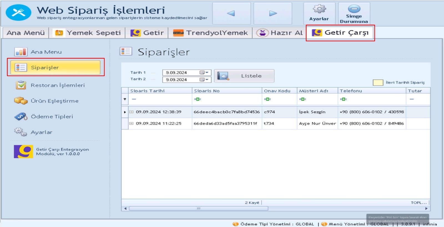Screen dimensions: 444x227
Task: Switch to the Getir tab
Action: click(147, 33)
